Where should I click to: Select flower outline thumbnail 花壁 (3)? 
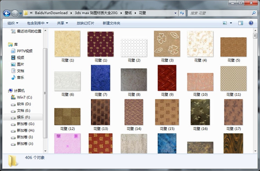[x=167, y=44]
